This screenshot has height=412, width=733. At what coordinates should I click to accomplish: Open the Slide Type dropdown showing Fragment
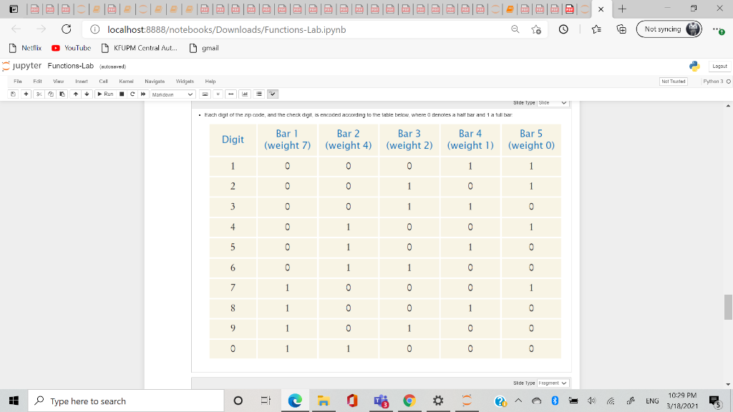[553, 383]
